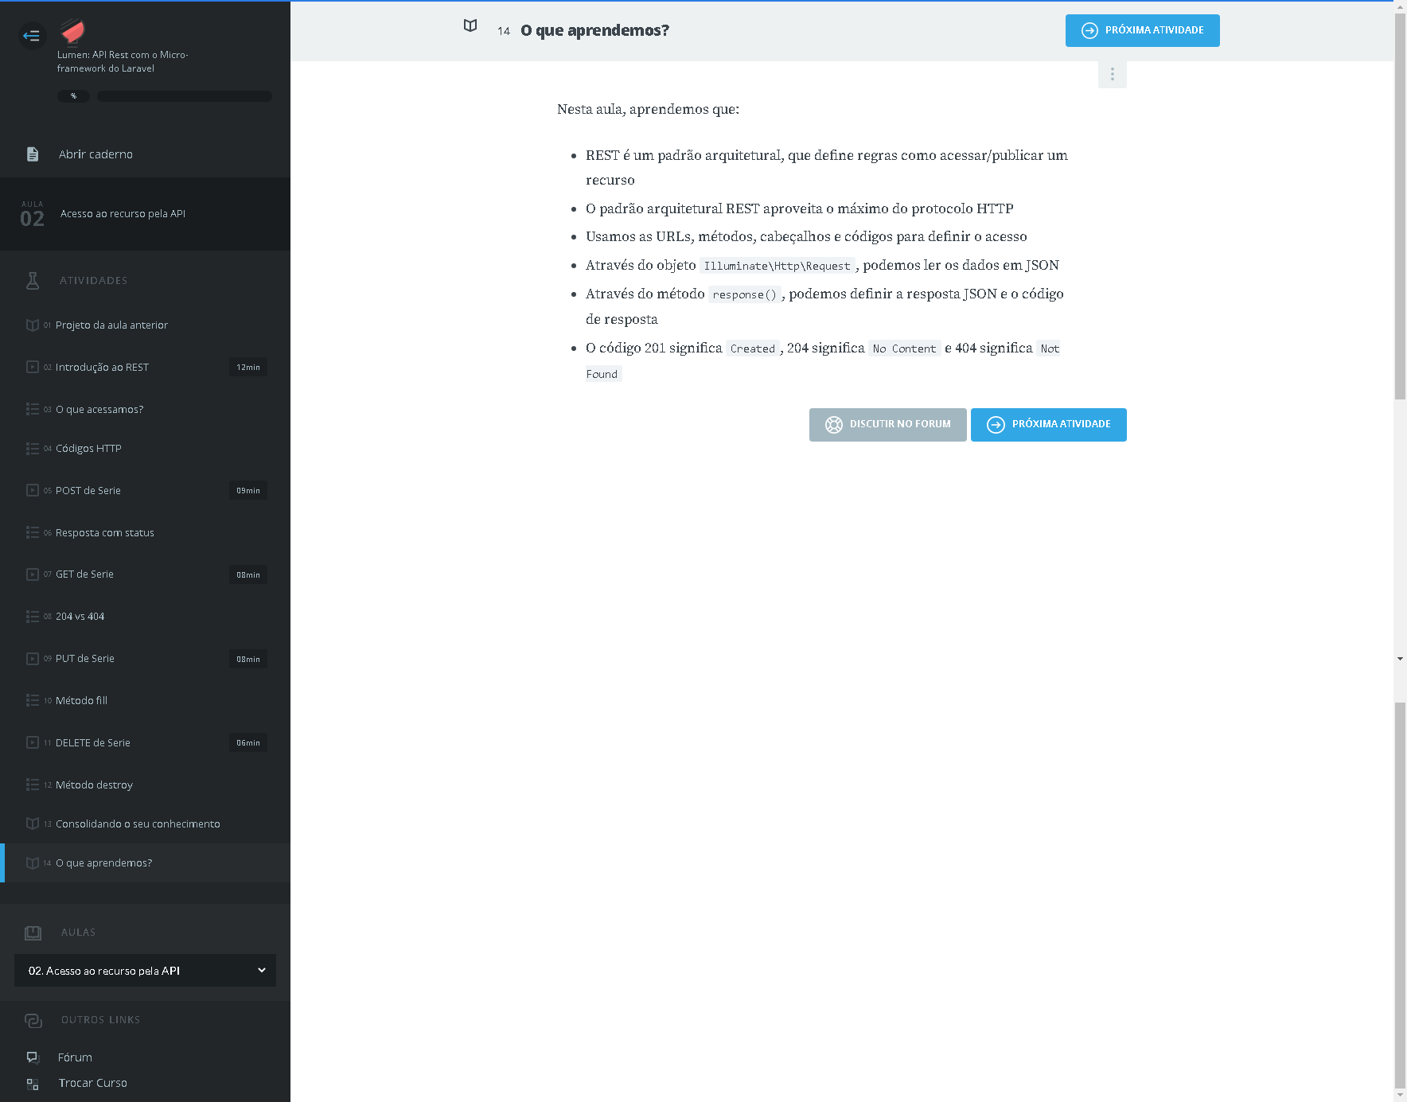Click the bottom Próxima Atividade button
Image resolution: width=1407 pixels, height=1102 pixels.
pyautogui.click(x=1048, y=425)
